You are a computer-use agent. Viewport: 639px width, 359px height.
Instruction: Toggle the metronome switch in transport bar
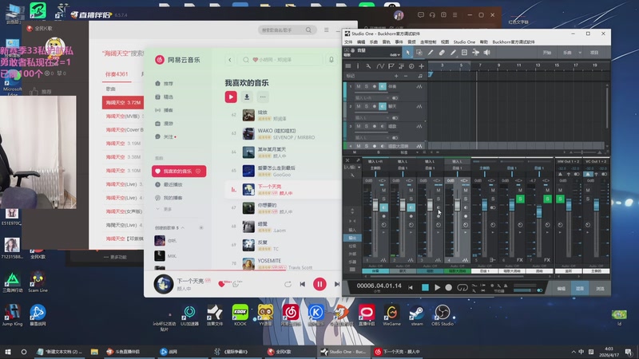click(x=540, y=290)
